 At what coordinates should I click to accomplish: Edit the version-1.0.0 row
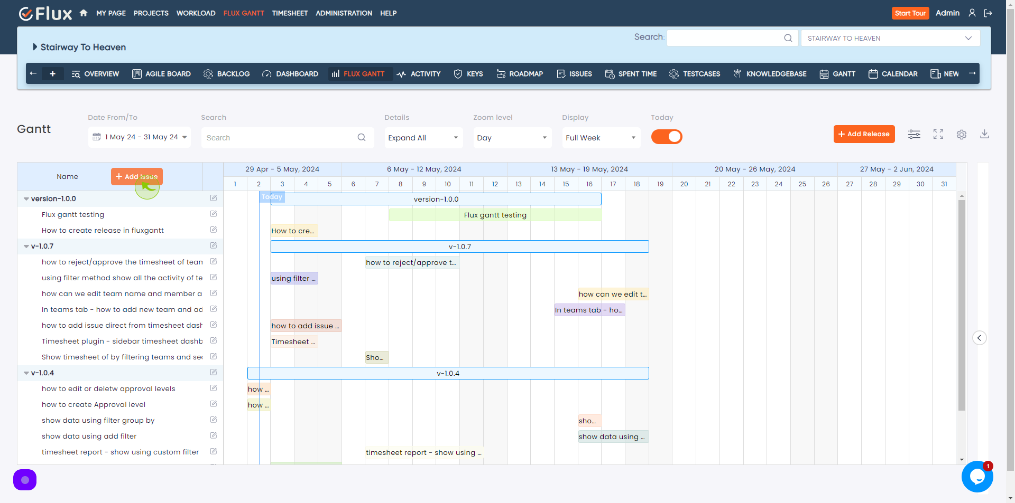[x=214, y=198]
